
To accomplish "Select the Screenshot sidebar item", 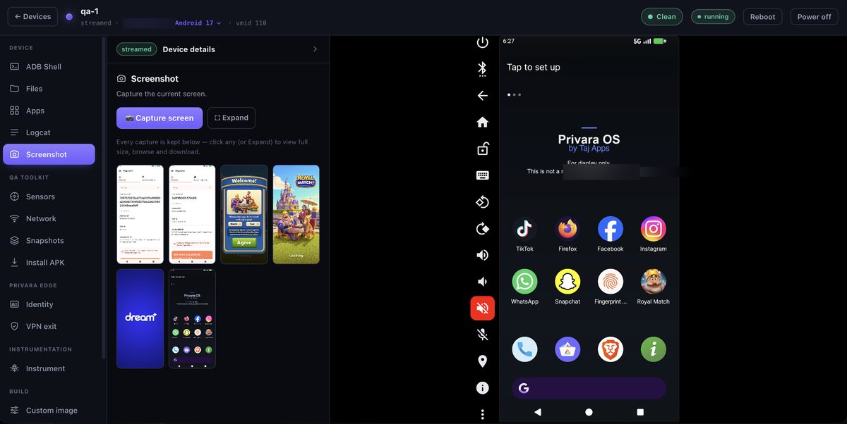I will 49,154.
